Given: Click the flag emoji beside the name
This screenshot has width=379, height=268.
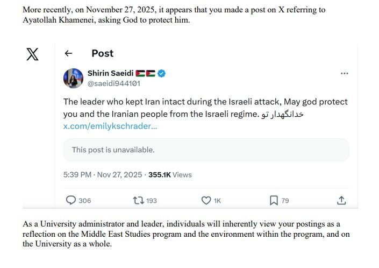Looking at the screenshot, I should [x=145, y=73].
